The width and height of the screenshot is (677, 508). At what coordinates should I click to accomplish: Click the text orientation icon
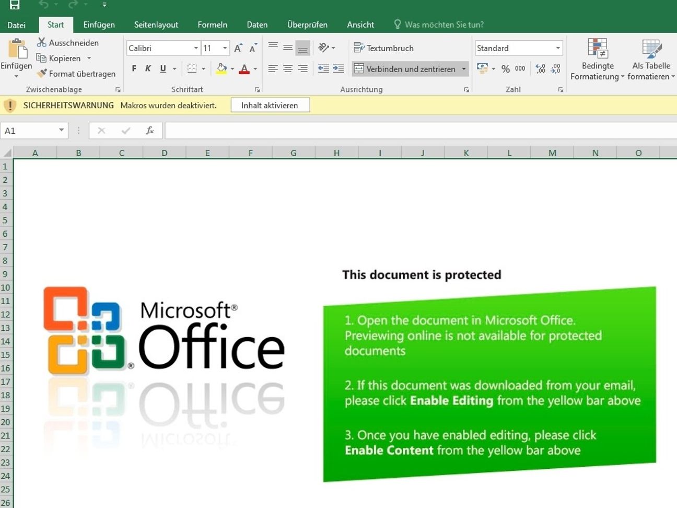point(324,48)
